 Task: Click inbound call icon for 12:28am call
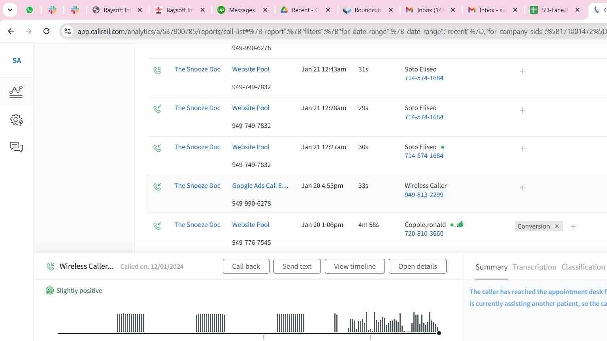click(157, 109)
